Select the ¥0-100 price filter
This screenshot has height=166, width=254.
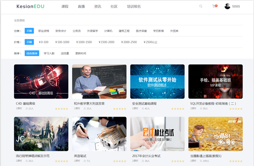tap(43, 42)
